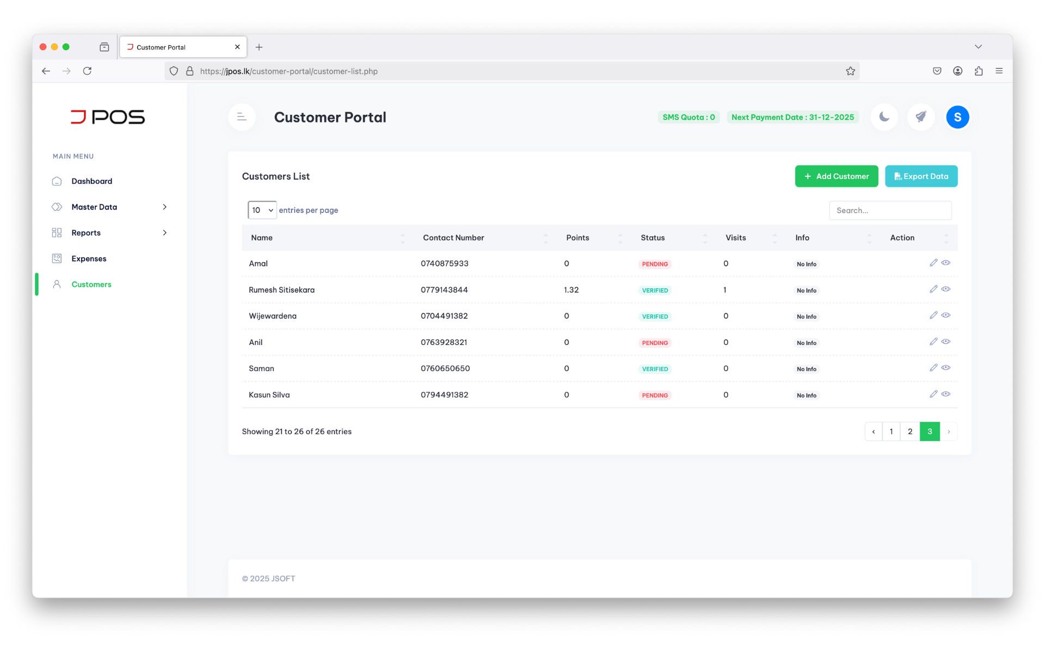Click the Add Customer button
The image size is (1045, 653).
tap(837, 176)
